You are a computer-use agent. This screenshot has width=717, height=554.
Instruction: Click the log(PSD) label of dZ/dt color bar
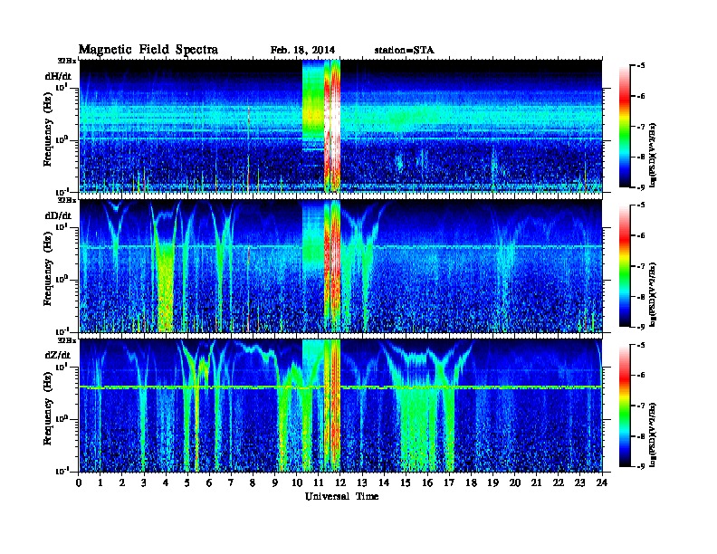tap(654, 435)
